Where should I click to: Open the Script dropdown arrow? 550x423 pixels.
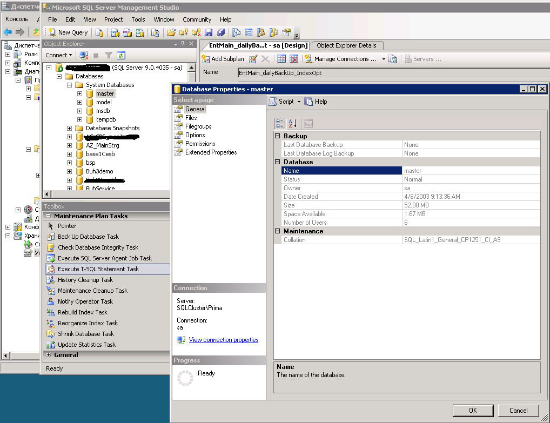[x=299, y=102]
